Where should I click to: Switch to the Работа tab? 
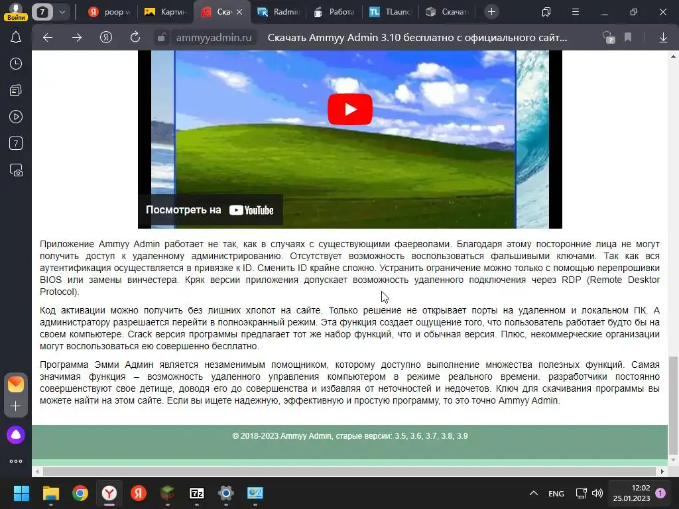click(x=334, y=12)
